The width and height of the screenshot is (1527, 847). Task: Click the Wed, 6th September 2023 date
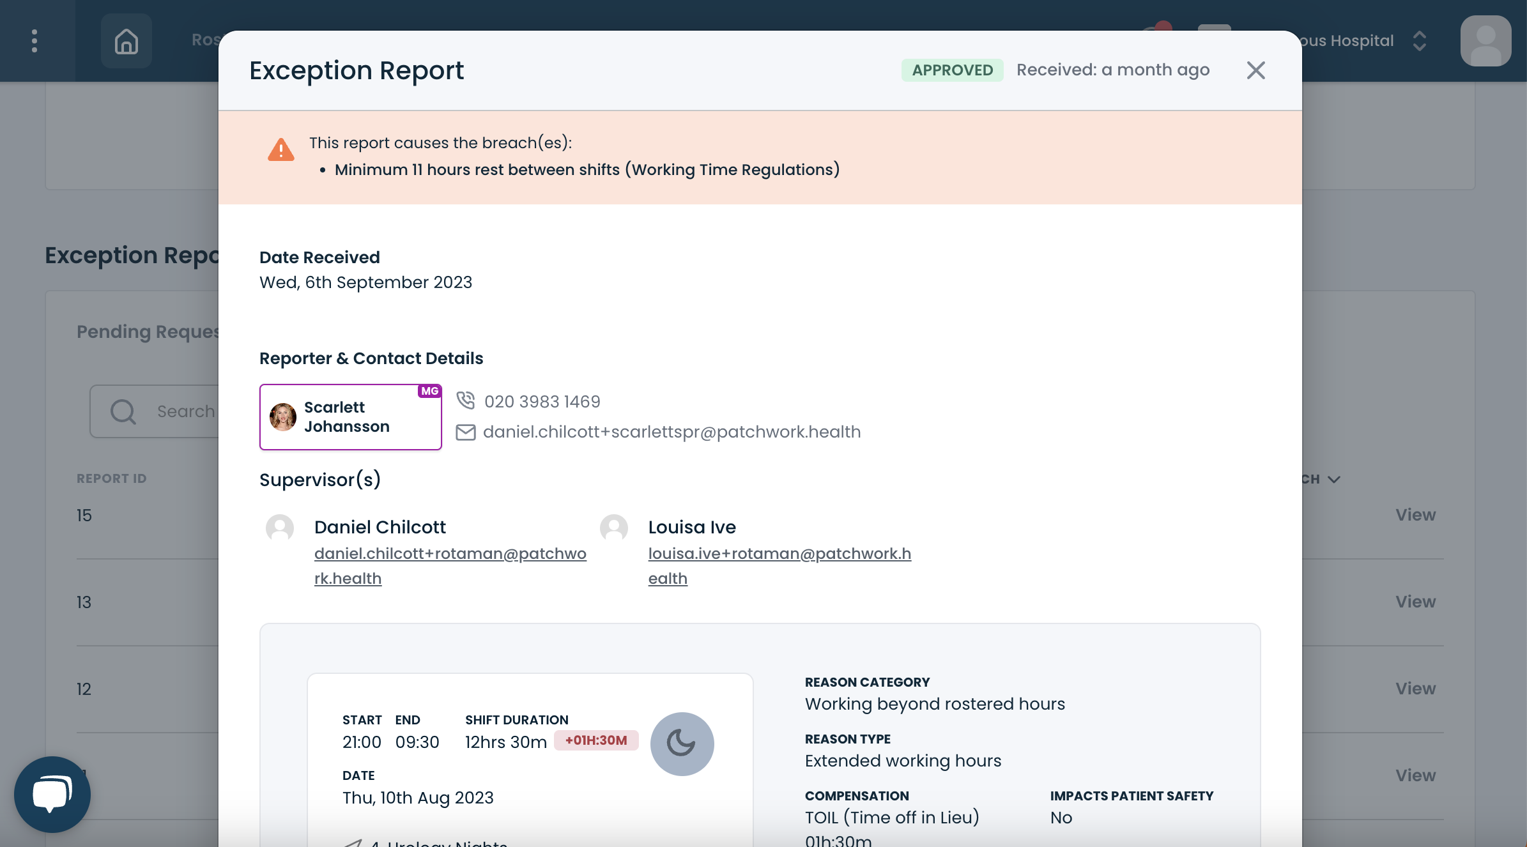coord(365,282)
